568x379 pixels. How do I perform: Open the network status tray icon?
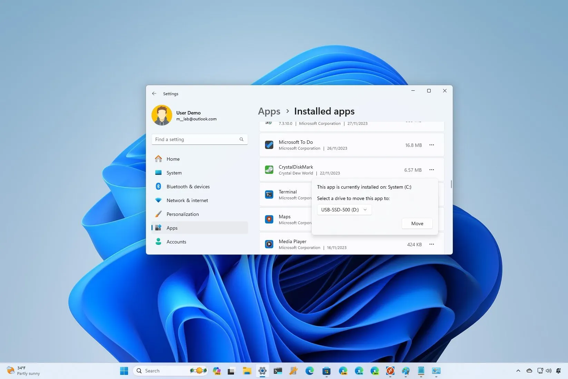point(540,371)
